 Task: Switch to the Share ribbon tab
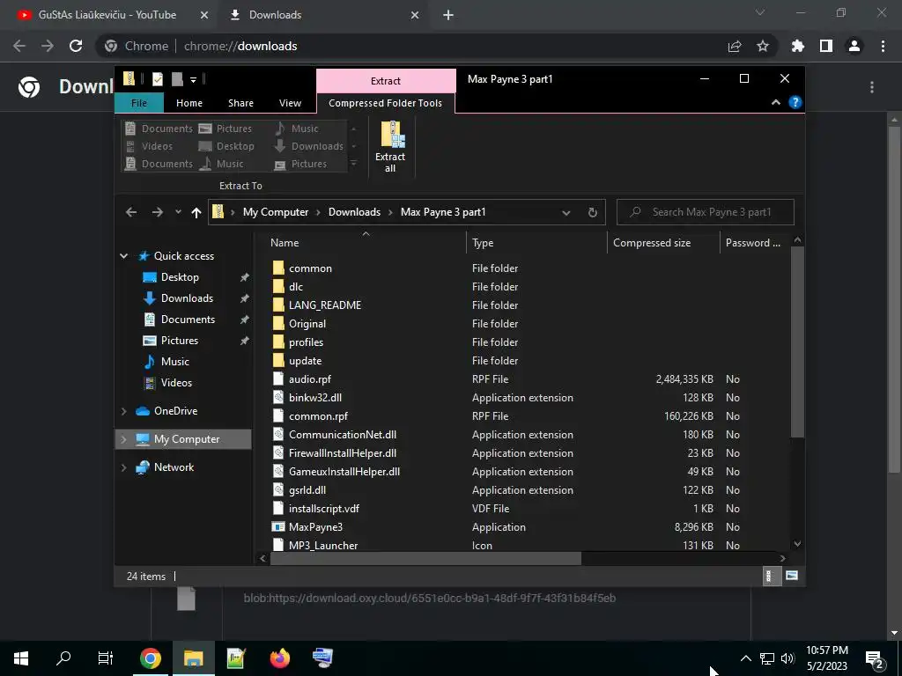[x=240, y=103]
